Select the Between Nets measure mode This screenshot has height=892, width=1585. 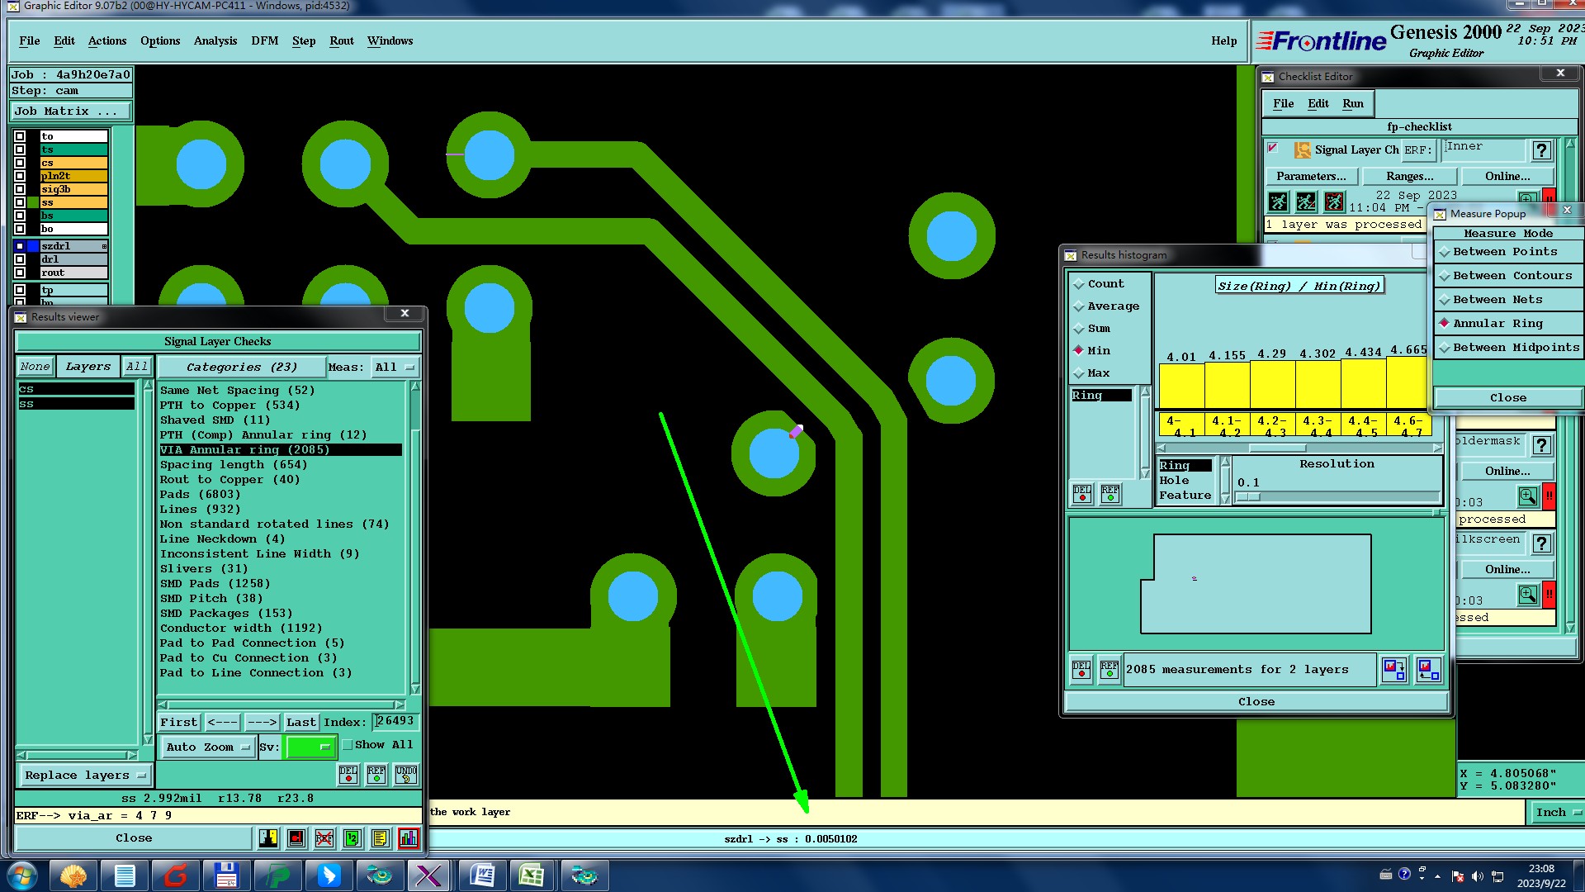coord(1497,300)
